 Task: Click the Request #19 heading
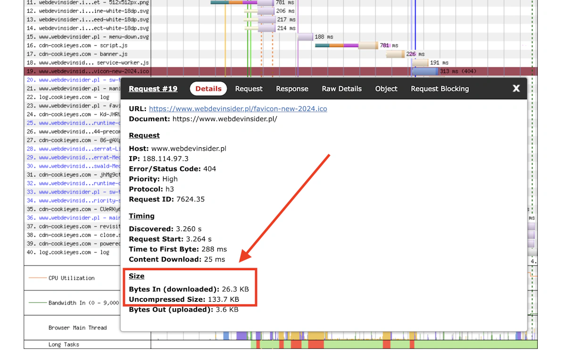pos(153,88)
